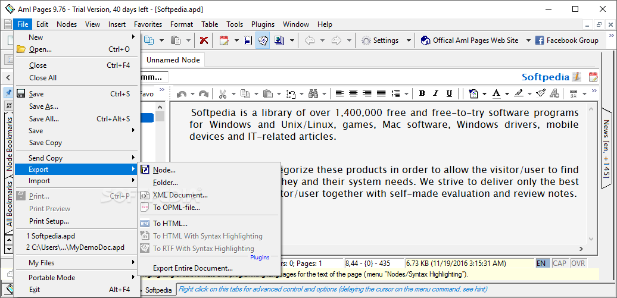The image size is (617, 298).
Task: Choose Export Entire Document...
Action: 209,268
